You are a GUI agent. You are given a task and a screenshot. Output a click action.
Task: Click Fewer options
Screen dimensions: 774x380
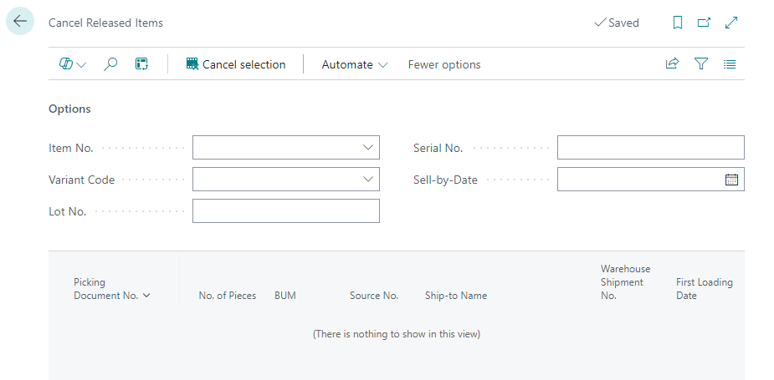click(444, 64)
